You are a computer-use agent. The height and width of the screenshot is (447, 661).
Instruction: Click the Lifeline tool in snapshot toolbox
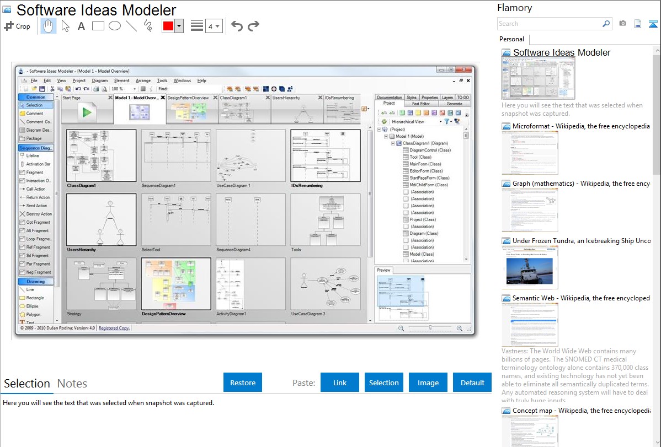[33, 156]
